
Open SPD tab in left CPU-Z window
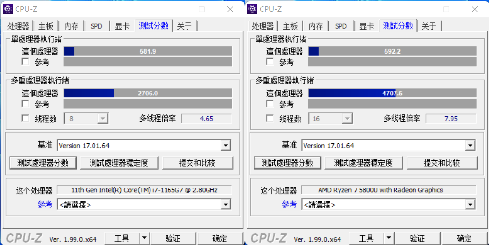point(96,26)
